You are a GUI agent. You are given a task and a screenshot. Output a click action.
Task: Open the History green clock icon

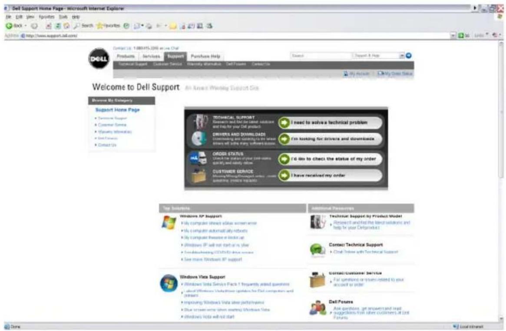tap(126, 26)
